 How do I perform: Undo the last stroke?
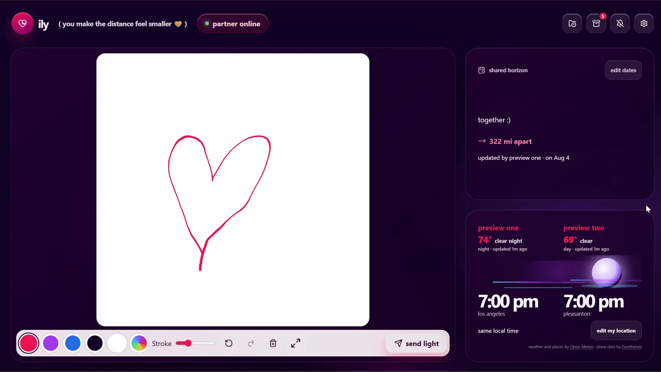229,343
